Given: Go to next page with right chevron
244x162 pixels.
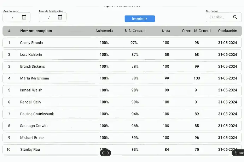Looking at the screenshot, I should pyautogui.click(x=108, y=153).
